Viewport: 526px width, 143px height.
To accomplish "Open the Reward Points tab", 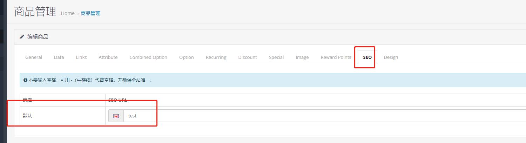I will (x=336, y=57).
